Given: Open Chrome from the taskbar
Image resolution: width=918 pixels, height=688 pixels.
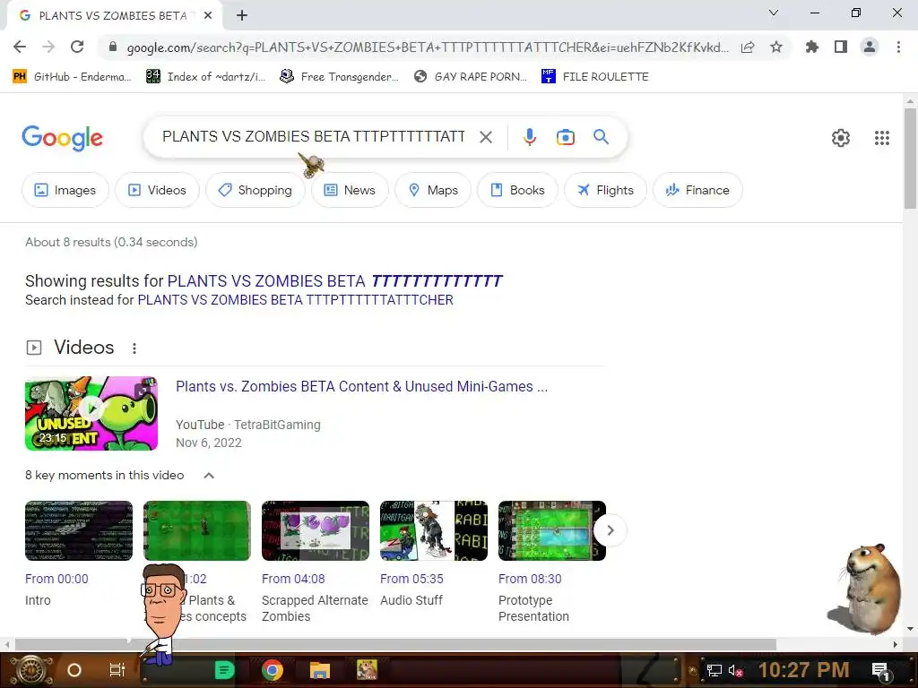Looking at the screenshot, I should (273, 670).
